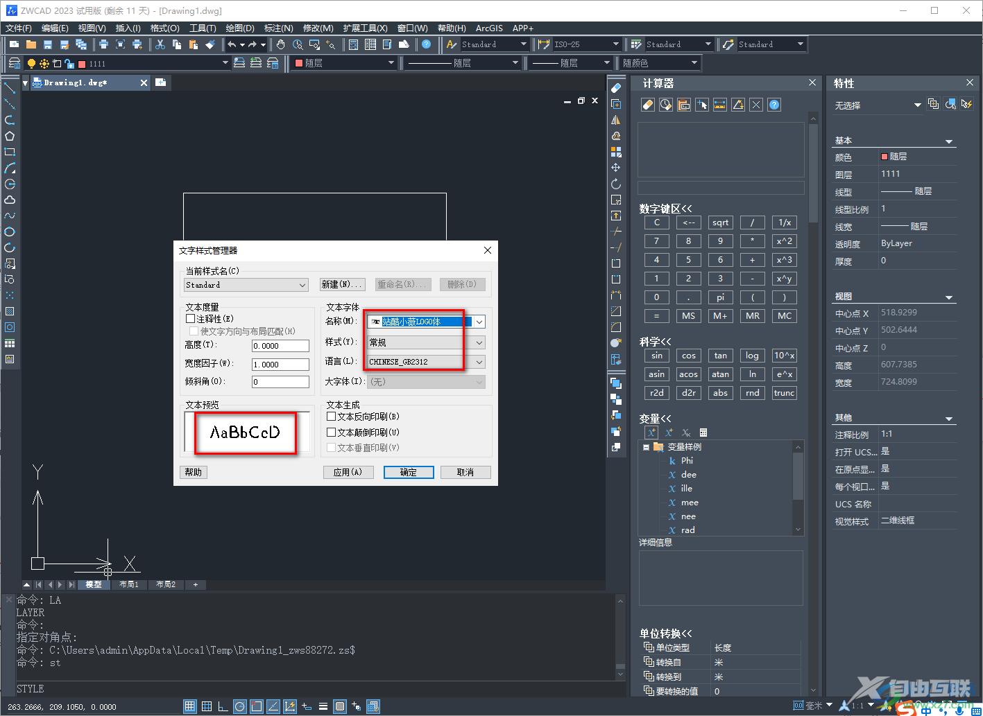Select the Table tool in draw toolbar
The height and width of the screenshot is (716, 983).
click(10, 343)
